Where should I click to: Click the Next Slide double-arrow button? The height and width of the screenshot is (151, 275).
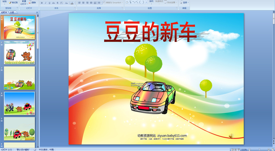point(274,143)
